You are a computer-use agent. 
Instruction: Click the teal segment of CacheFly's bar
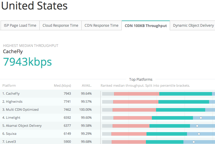[x=186, y=94]
